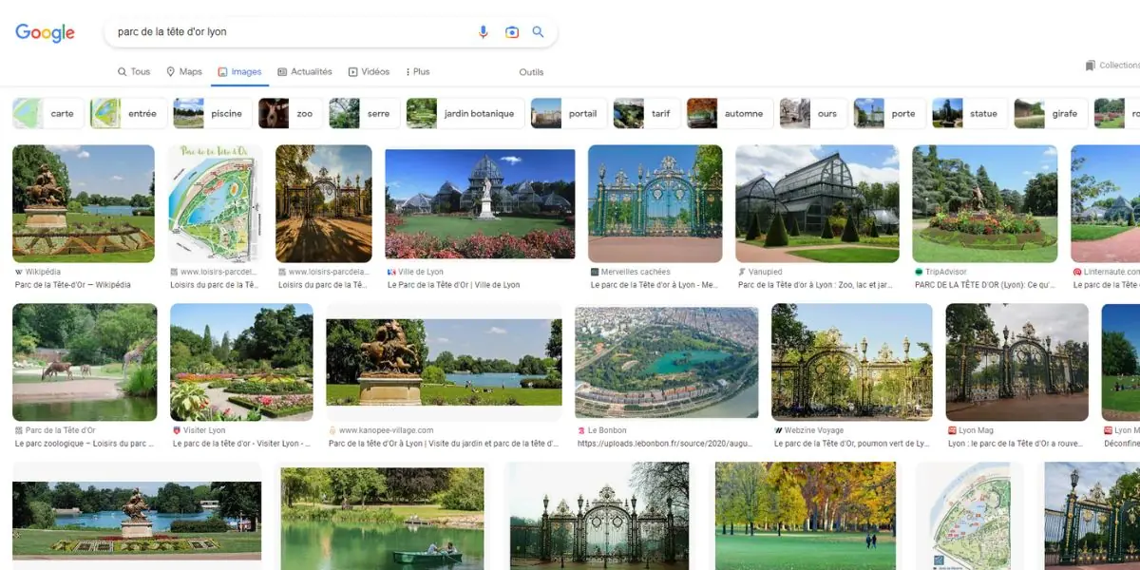Filter images by 'jardin botanique' chip
This screenshot has height=570, width=1140.
(465, 113)
